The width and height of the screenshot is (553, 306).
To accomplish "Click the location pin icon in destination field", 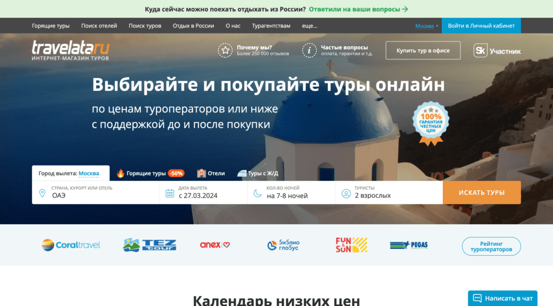I will pyautogui.click(x=42, y=193).
